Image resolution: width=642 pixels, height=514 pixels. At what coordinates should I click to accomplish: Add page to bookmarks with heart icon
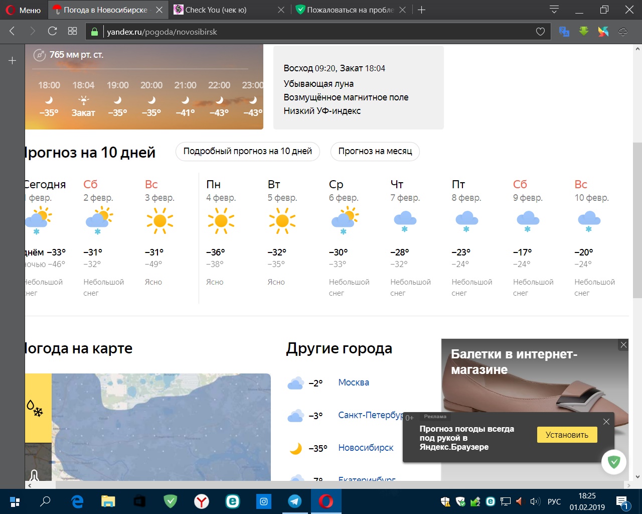coord(540,32)
